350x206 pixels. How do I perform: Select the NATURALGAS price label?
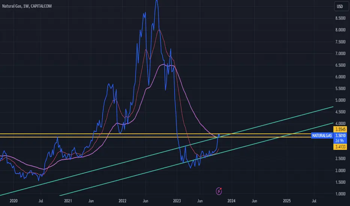point(322,136)
